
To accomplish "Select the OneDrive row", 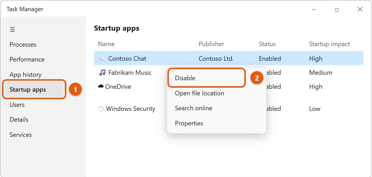I will coord(118,86).
